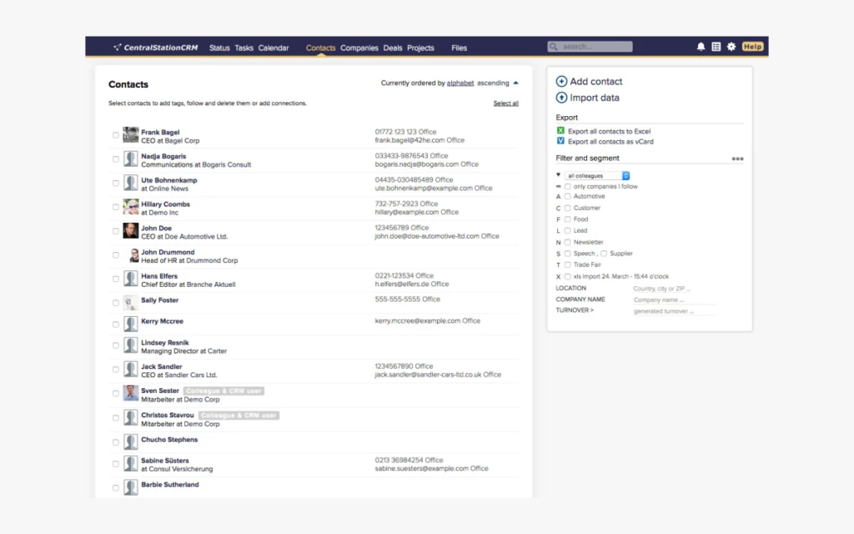Toggle only companies I follow filter
854x534 pixels.
tap(567, 186)
